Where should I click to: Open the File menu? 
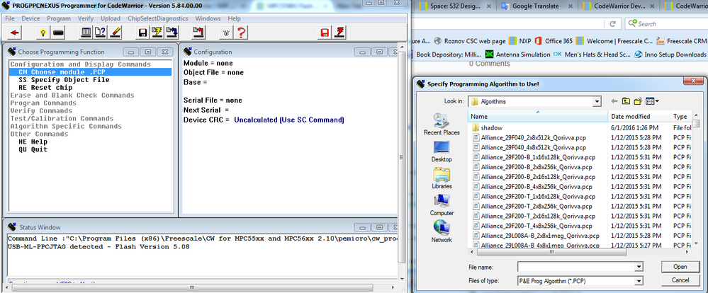coord(10,18)
